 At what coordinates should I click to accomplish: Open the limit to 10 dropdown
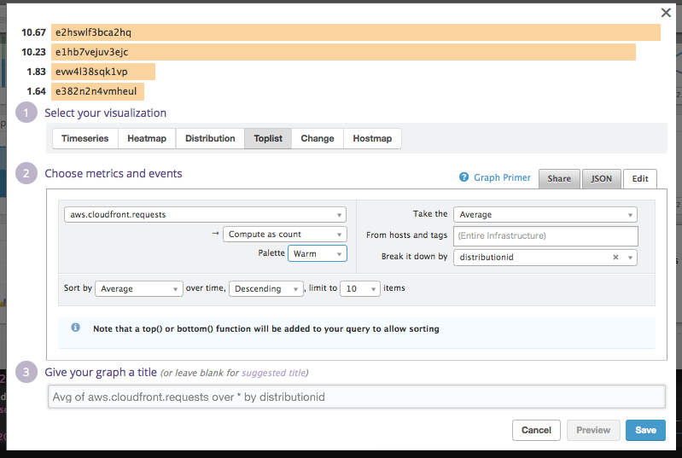tap(360, 289)
